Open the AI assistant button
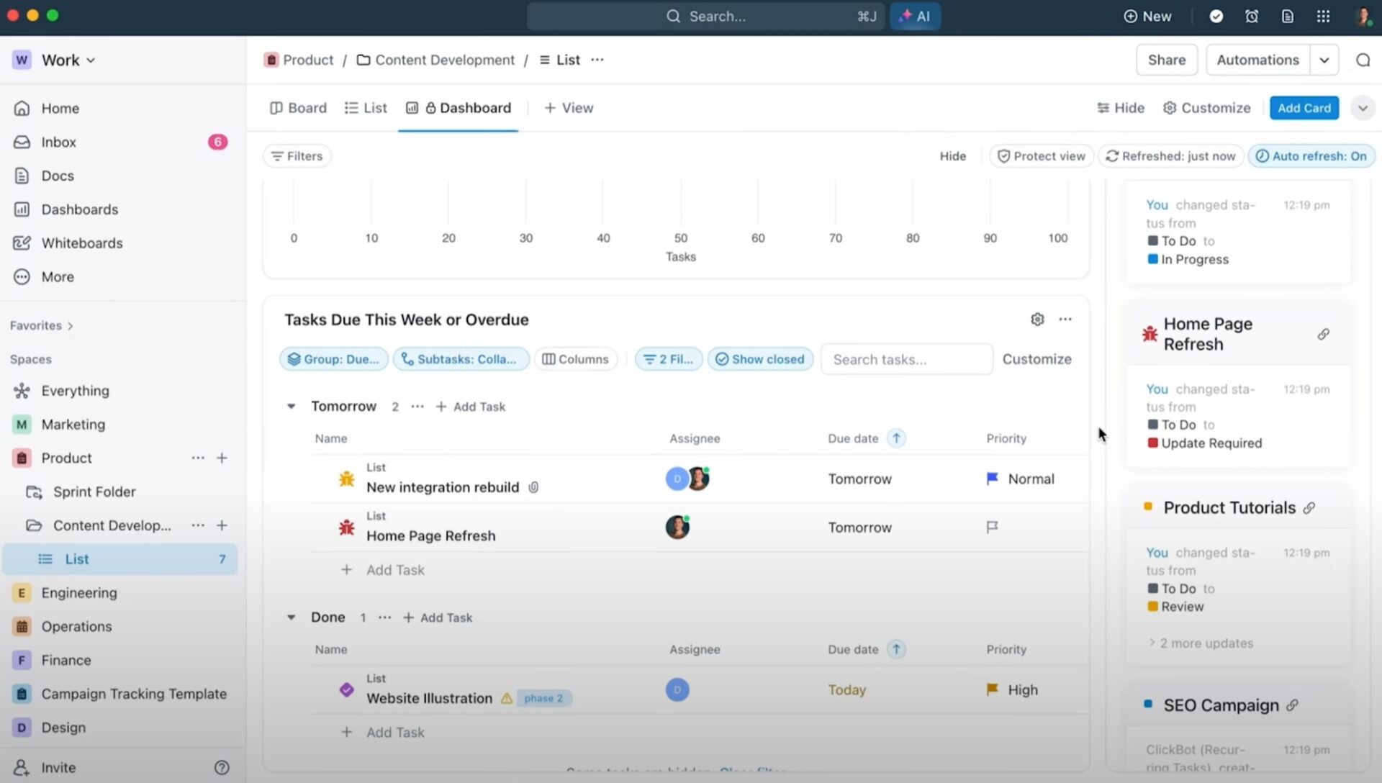 point(915,16)
